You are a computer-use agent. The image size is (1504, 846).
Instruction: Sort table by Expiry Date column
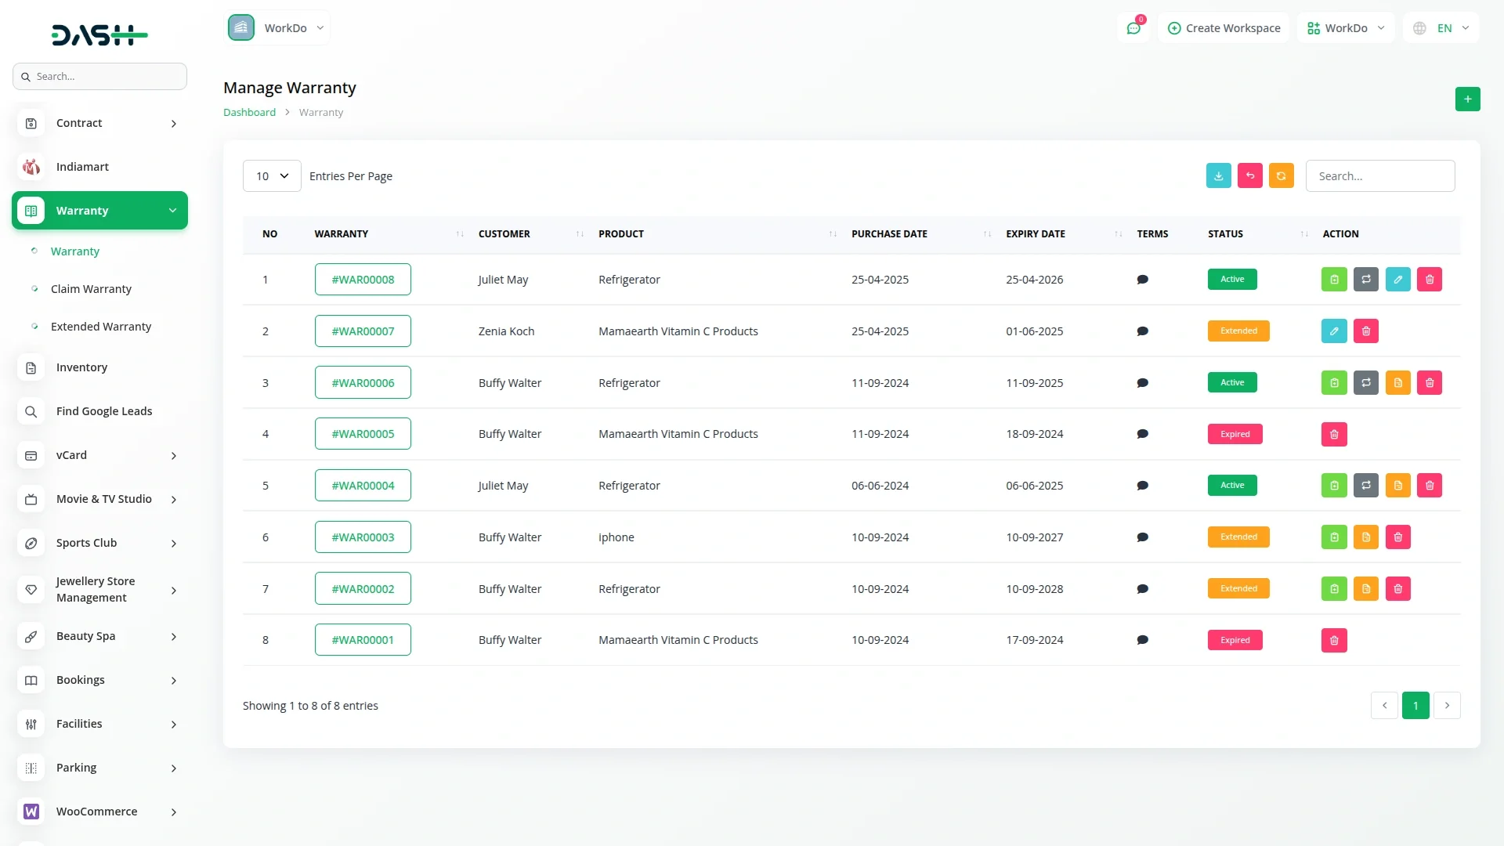[1036, 234]
